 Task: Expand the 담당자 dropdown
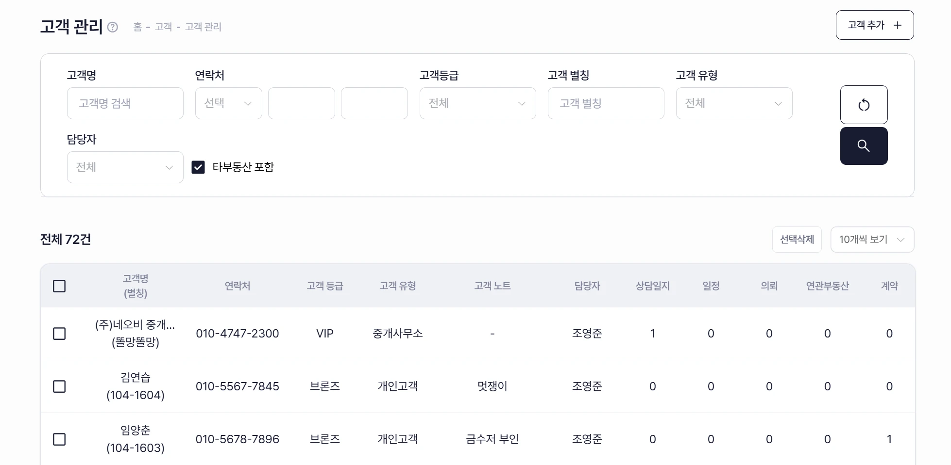pyautogui.click(x=125, y=167)
